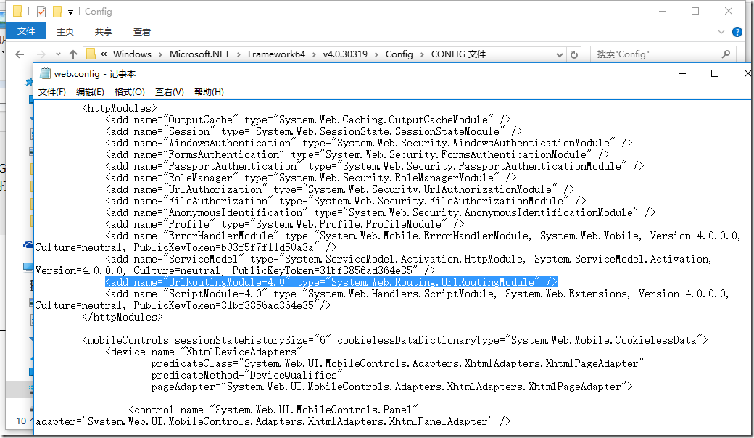This screenshot has width=754, height=438.
Task: Open Notepad 文件(F) menu
Action: [52, 92]
